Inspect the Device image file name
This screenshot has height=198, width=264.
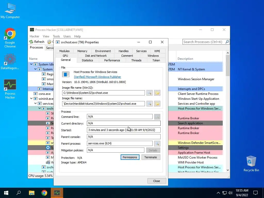coord(149,104)
